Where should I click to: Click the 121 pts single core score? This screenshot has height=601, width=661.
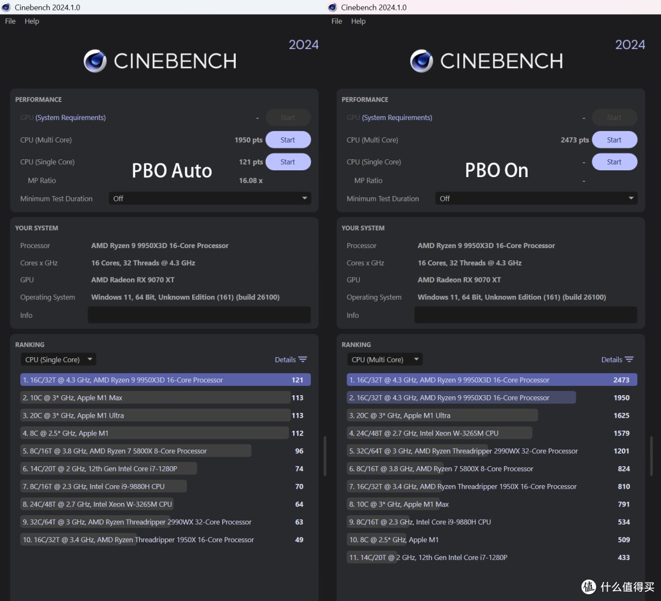251,162
